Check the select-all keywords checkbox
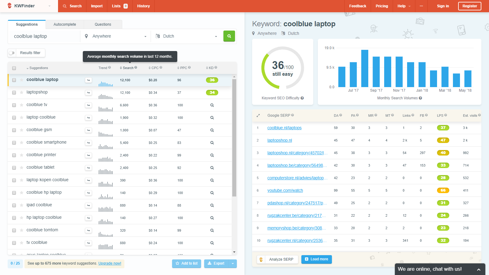The height and width of the screenshot is (275, 489). pyautogui.click(x=14, y=68)
